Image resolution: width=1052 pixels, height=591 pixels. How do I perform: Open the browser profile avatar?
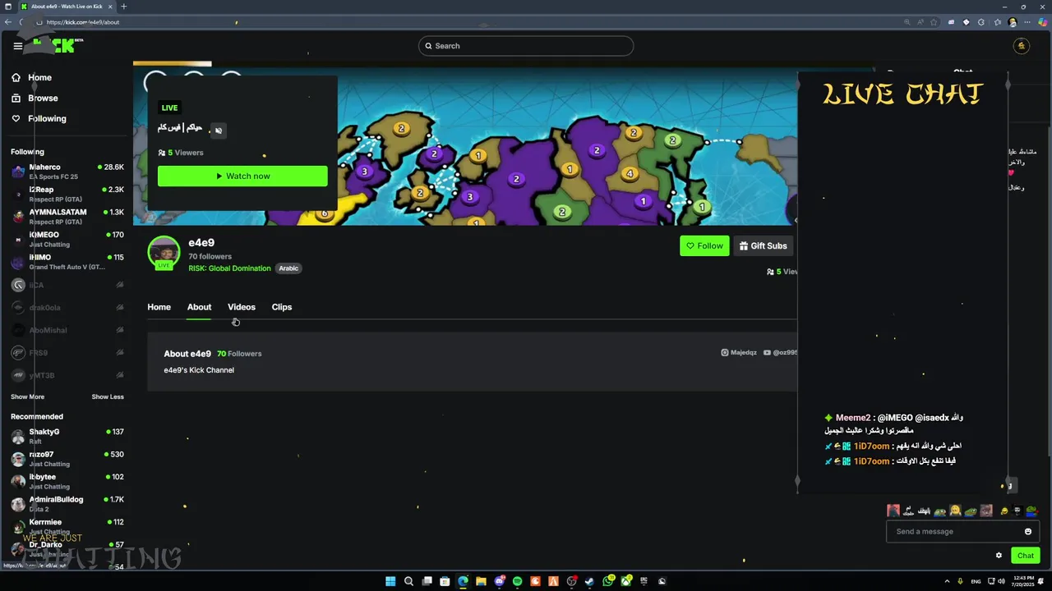tap(1013, 22)
